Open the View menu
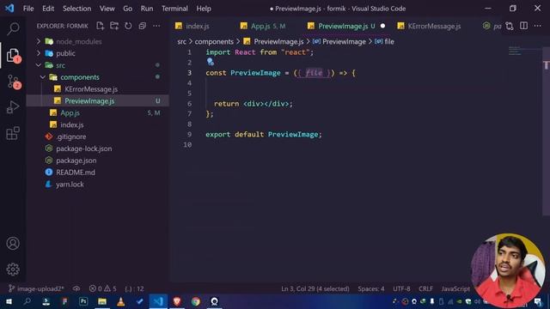 (x=107, y=9)
